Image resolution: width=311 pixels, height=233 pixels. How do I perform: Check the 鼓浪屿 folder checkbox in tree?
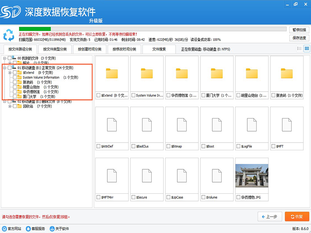15,82
